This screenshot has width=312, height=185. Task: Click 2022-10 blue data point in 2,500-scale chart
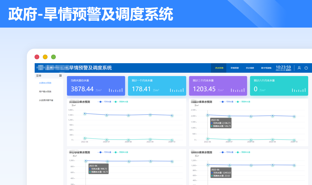(x=294, y=116)
